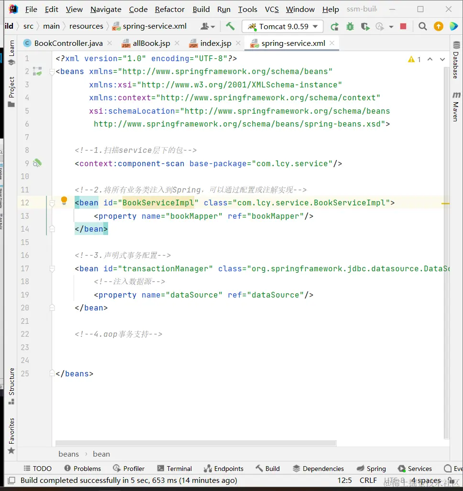The height and width of the screenshot is (491, 463).
Task: Switch to the index.jsp tab
Action: point(216,43)
